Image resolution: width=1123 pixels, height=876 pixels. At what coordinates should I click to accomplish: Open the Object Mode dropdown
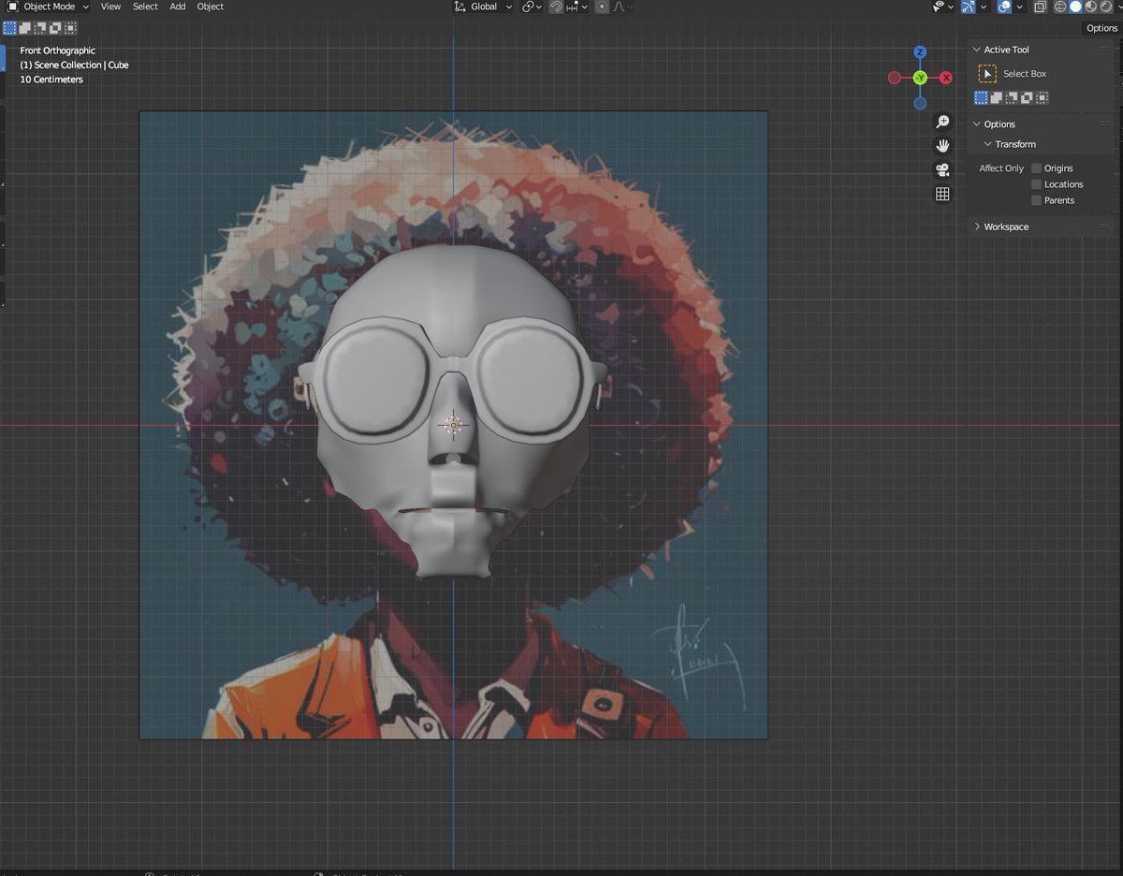click(48, 7)
